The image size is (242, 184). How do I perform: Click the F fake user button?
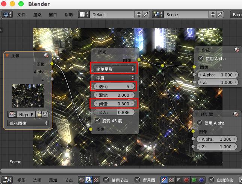click(x=32, y=114)
